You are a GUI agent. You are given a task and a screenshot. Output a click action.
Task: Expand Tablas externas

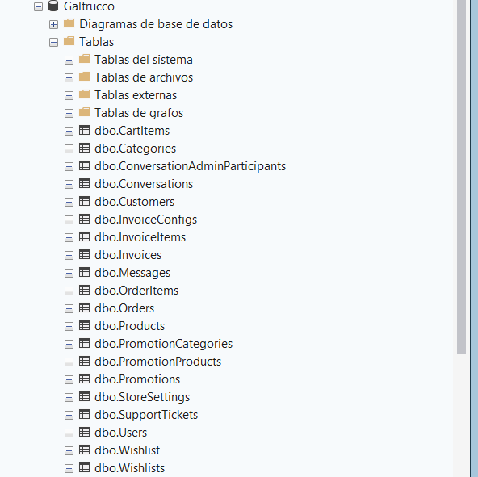[x=69, y=95]
